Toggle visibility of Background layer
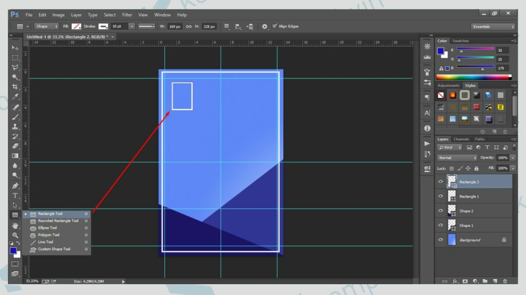This screenshot has width=526, height=295. click(440, 240)
